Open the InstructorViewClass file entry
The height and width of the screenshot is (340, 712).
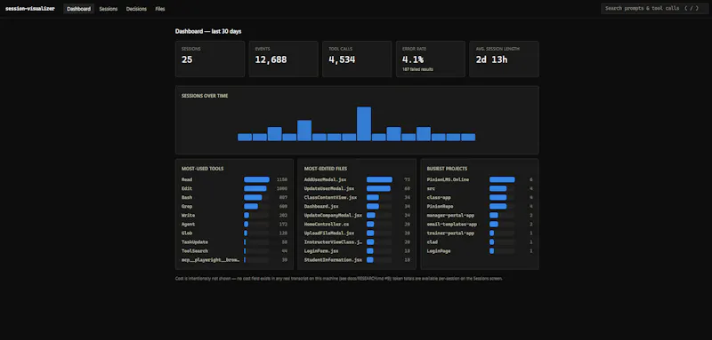pos(333,242)
